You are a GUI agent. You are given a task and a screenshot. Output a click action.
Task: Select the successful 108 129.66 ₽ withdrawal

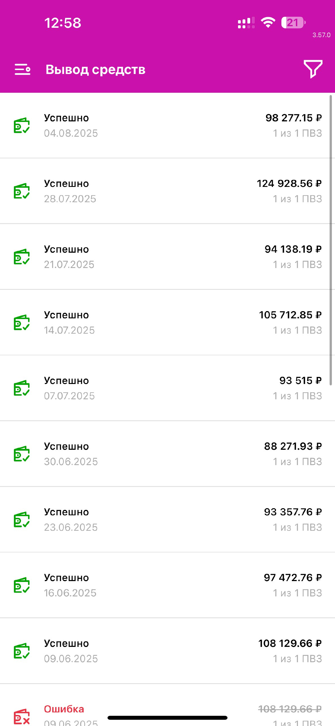point(167,651)
